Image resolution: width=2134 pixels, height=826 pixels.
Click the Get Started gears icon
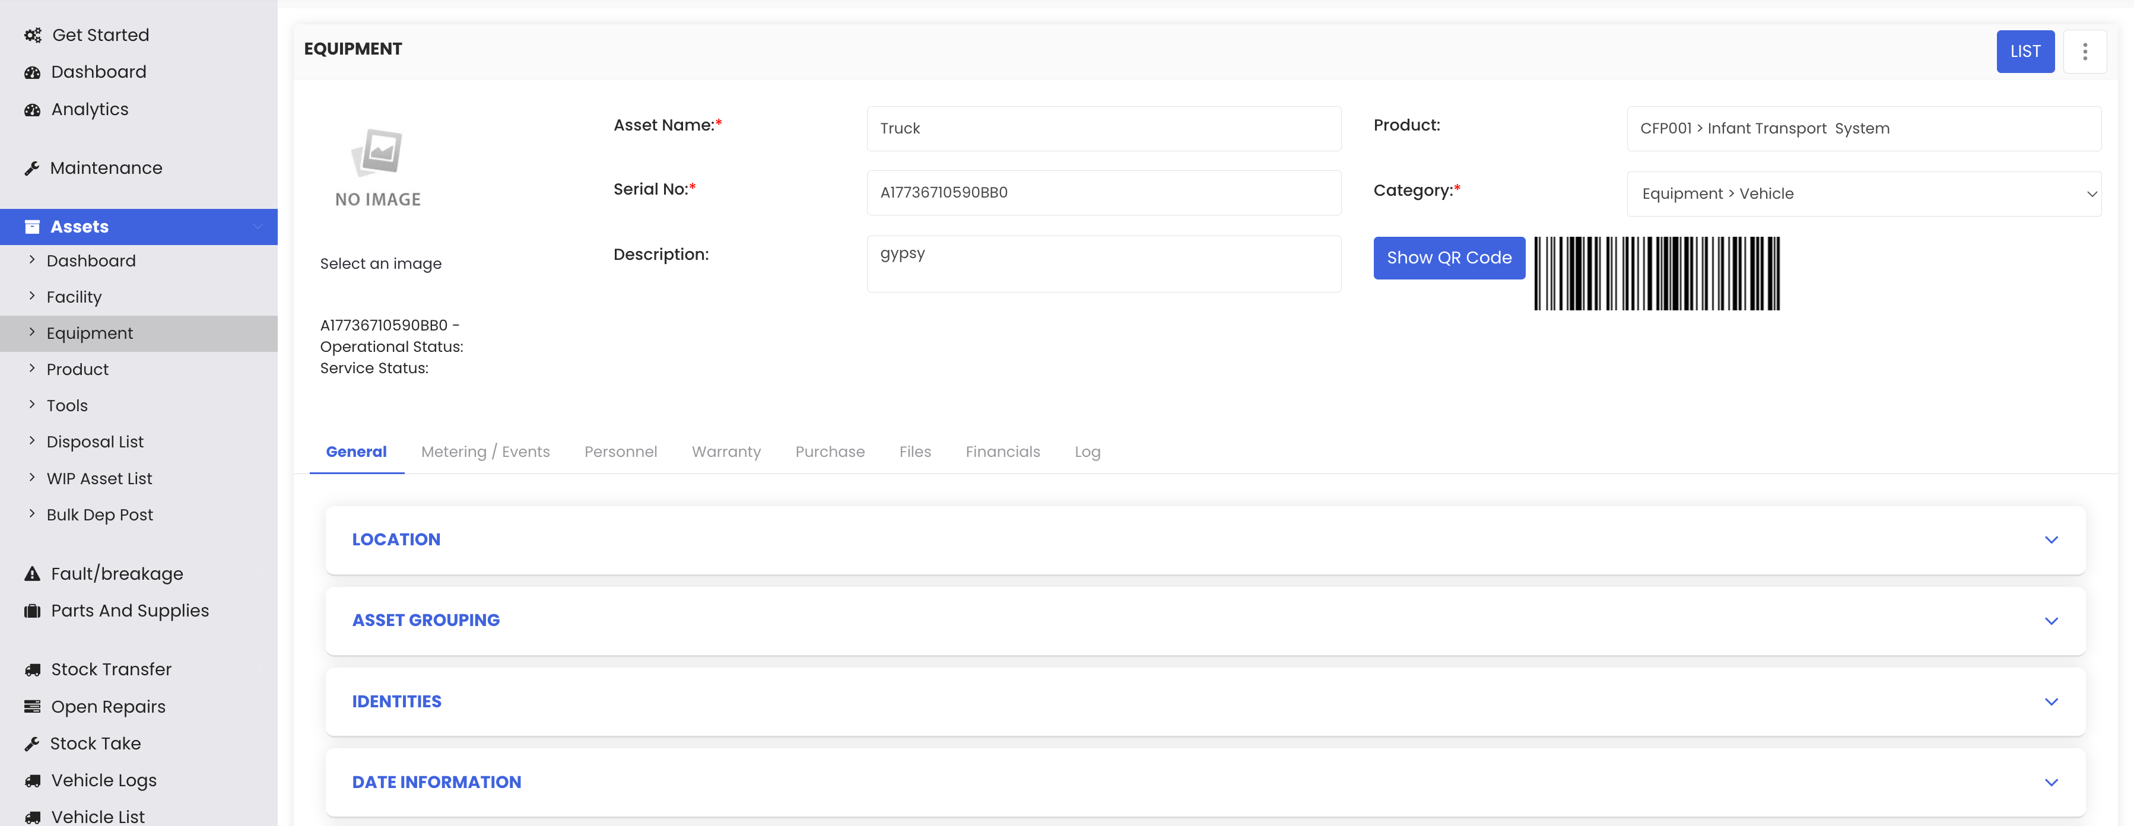[x=32, y=36]
